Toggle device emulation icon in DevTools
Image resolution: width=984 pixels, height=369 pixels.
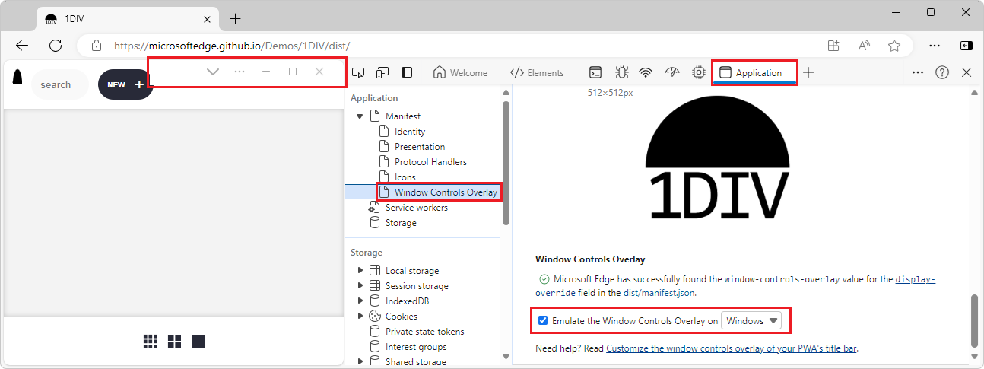click(x=382, y=73)
